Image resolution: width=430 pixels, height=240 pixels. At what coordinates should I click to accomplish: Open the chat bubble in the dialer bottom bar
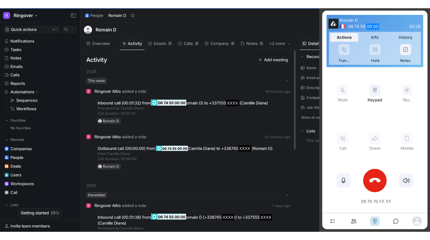pos(395,221)
